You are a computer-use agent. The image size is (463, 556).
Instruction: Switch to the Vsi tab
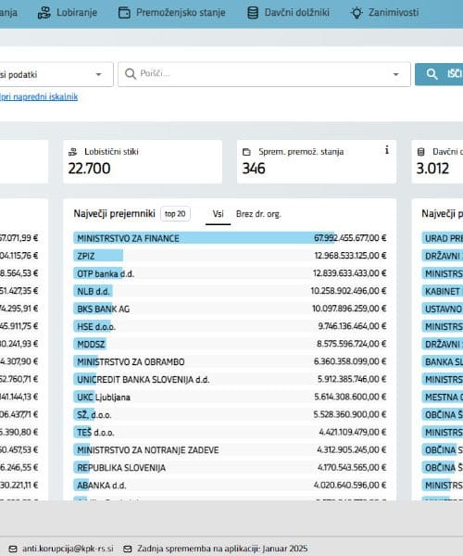pos(219,214)
